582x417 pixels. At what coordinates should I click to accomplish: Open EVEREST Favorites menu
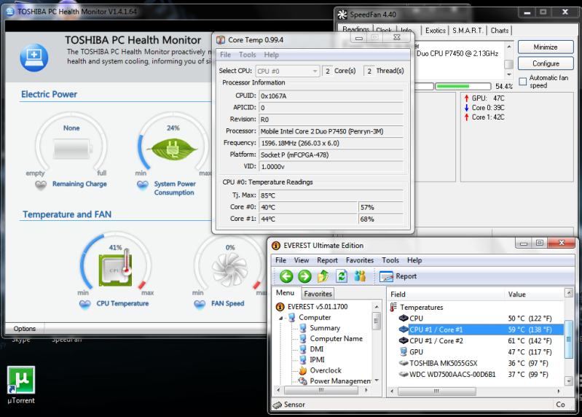(360, 260)
